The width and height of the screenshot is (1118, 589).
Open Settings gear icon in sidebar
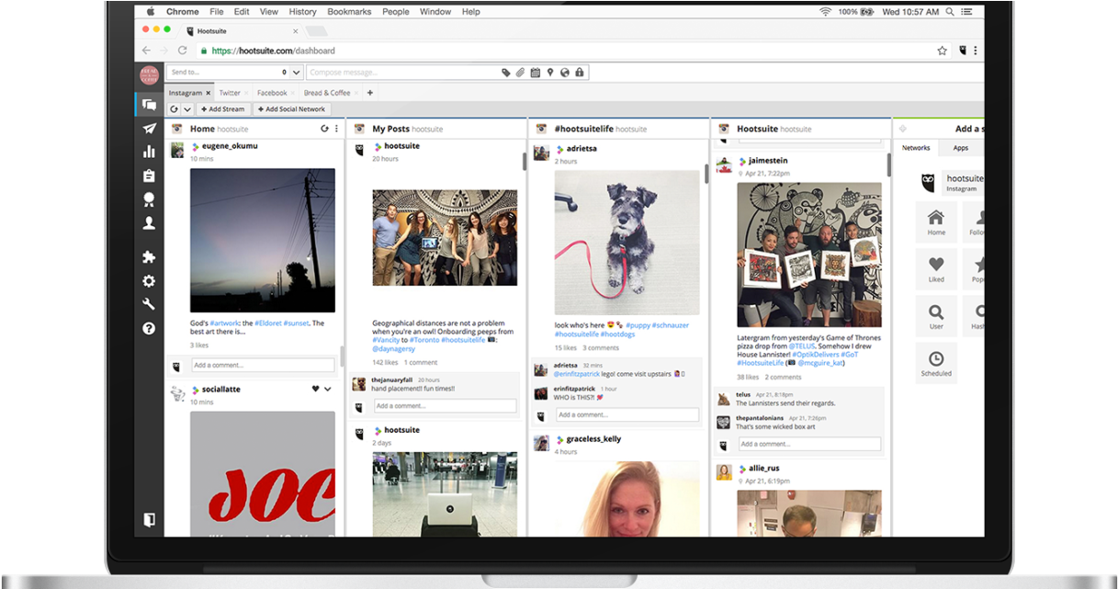coord(149,281)
